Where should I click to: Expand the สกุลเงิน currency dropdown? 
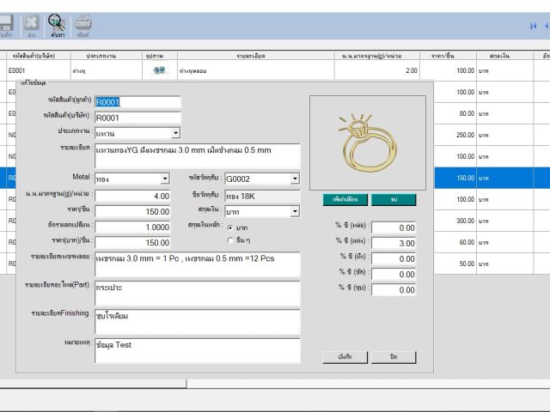[295, 211]
